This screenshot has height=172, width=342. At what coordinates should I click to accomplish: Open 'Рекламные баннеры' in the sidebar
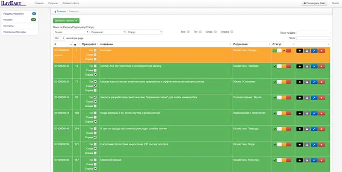point(20,32)
